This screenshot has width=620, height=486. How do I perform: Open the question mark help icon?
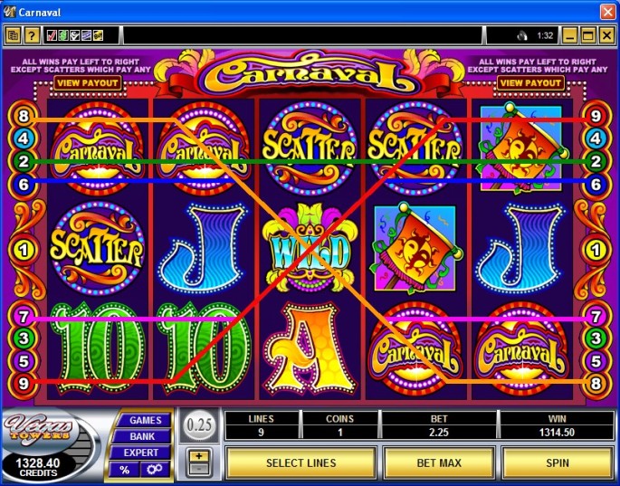click(32, 36)
